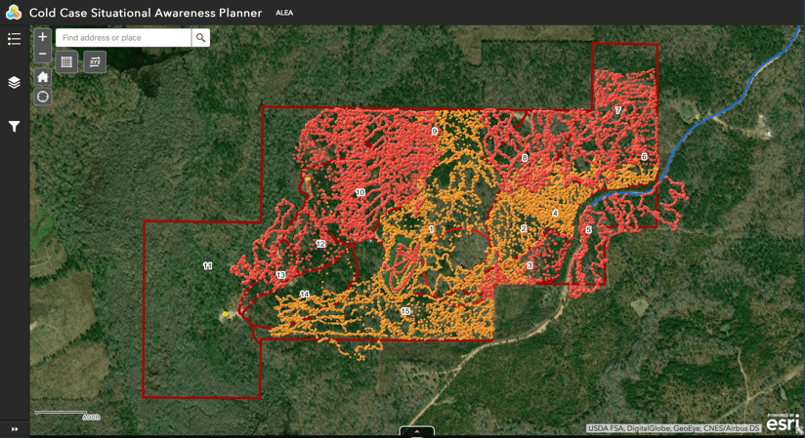This screenshot has height=438, width=805.
Task: Click the esri logo
Action: [783, 423]
